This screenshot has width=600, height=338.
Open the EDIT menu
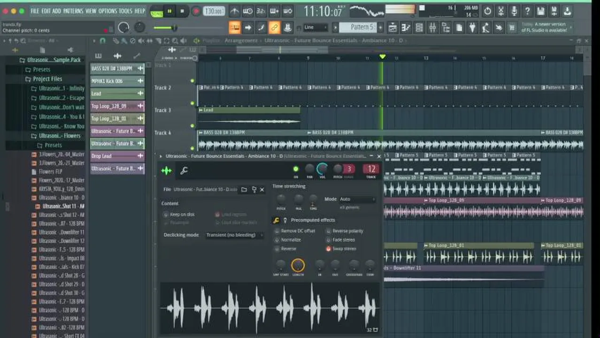pos(46,11)
